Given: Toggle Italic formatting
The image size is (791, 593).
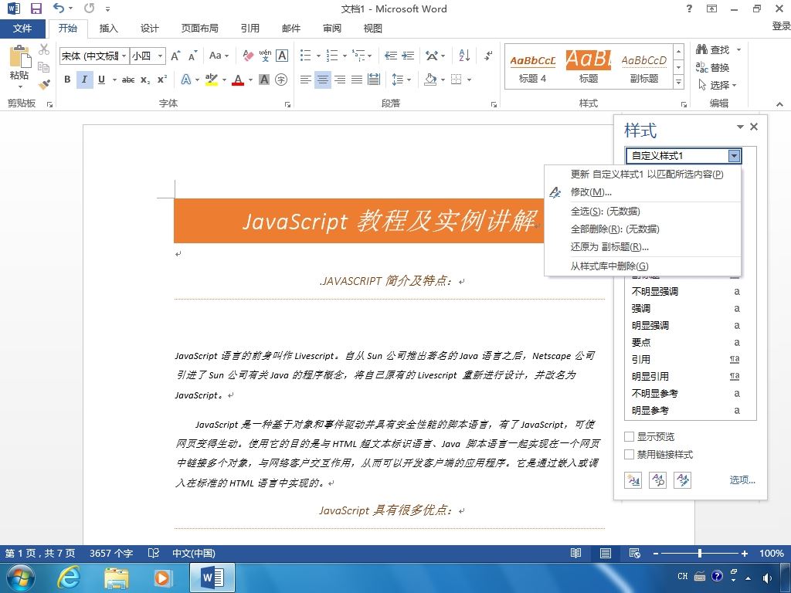Looking at the screenshot, I should (84, 80).
